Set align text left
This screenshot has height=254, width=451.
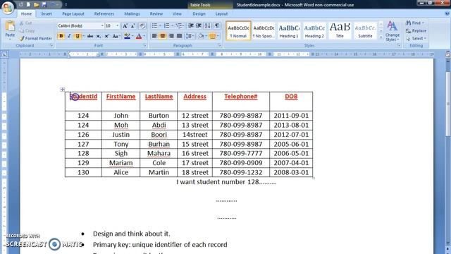(154, 36)
